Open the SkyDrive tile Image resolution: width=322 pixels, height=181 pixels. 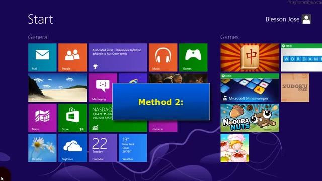(x=72, y=148)
